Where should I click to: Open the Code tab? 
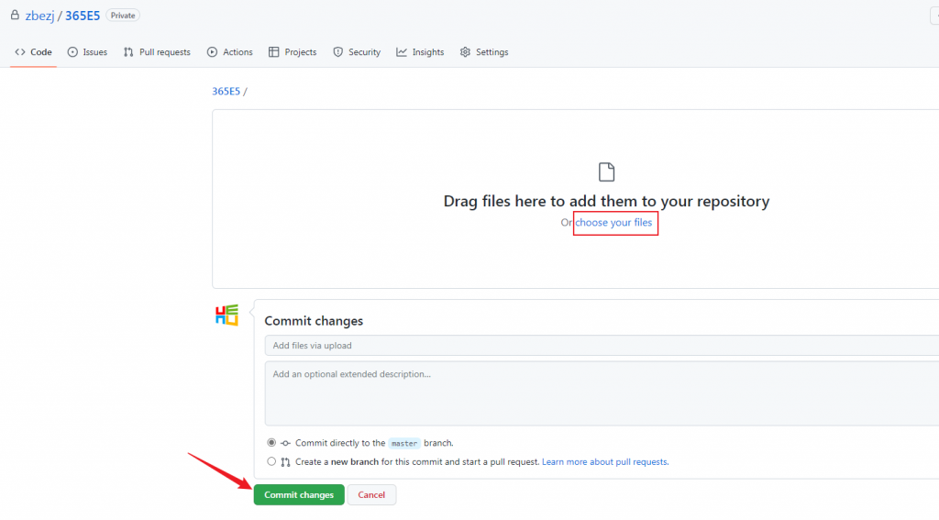33,52
